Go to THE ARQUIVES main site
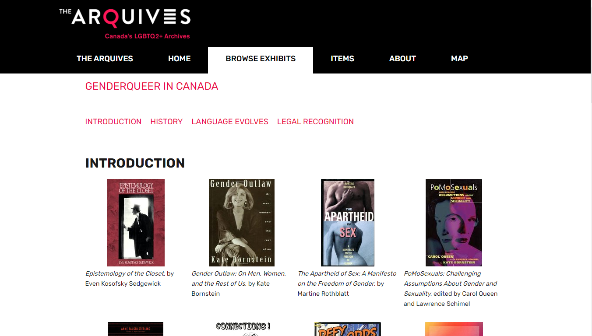The width and height of the screenshot is (592, 336). click(105, 58)
